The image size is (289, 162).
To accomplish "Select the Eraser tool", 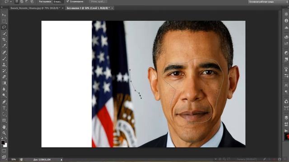I will click(4, 77).
